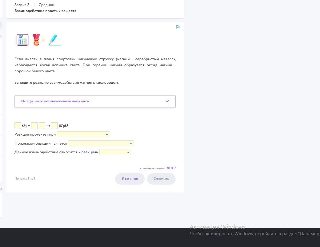The width and height of the screenshot is (320, 247).
Task: Click the flag report icon in card corner
Action: pos(178,27)
